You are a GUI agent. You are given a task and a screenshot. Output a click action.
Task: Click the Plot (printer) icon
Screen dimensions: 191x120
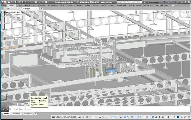click(23, 2)
